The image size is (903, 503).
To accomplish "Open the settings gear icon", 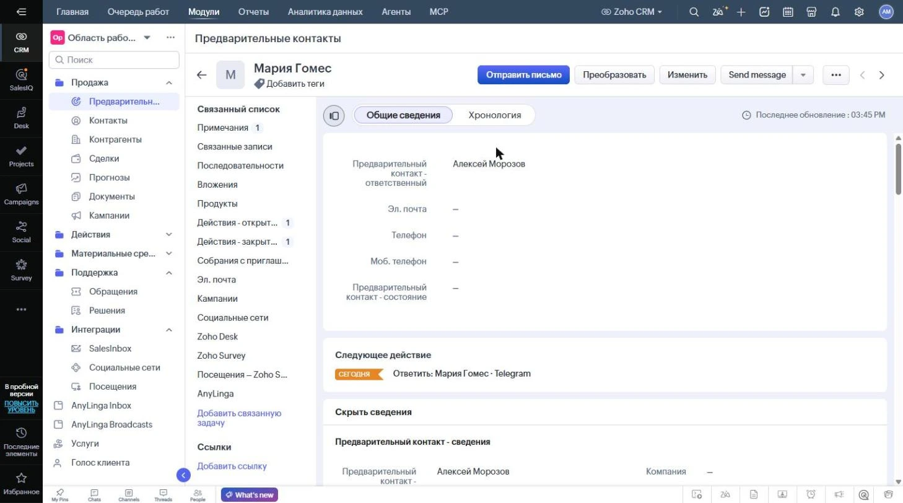I will (859, 12).
